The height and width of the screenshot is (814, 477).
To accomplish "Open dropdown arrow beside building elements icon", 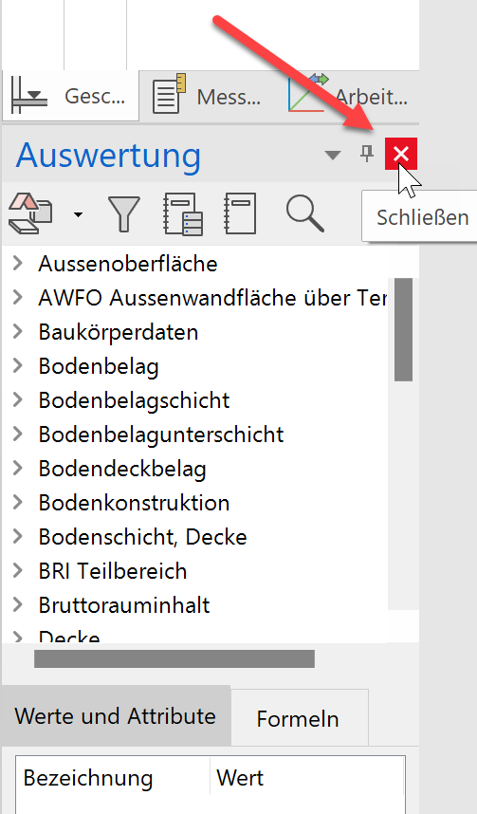I will [78, 214].
